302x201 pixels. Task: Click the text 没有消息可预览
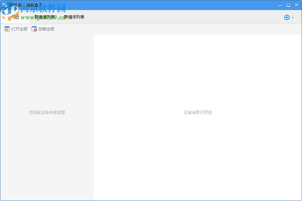click(198, 113)
